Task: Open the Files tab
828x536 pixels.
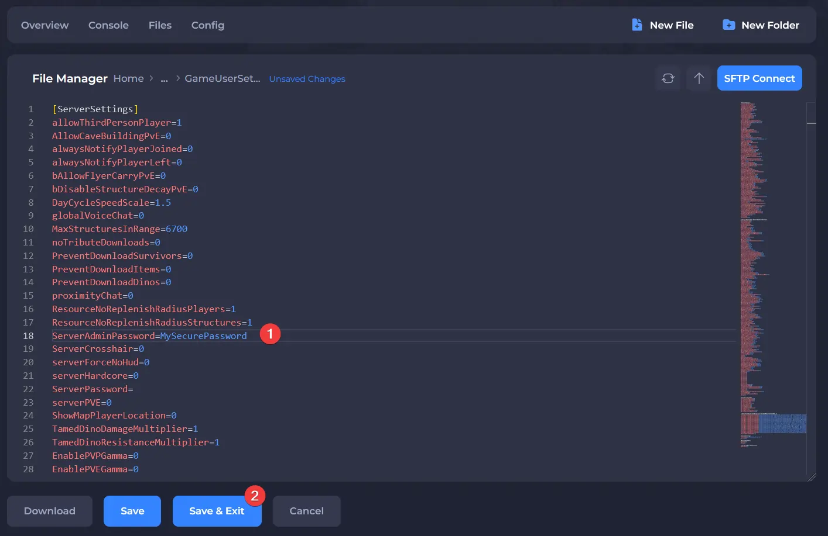Action: [160, 25]
